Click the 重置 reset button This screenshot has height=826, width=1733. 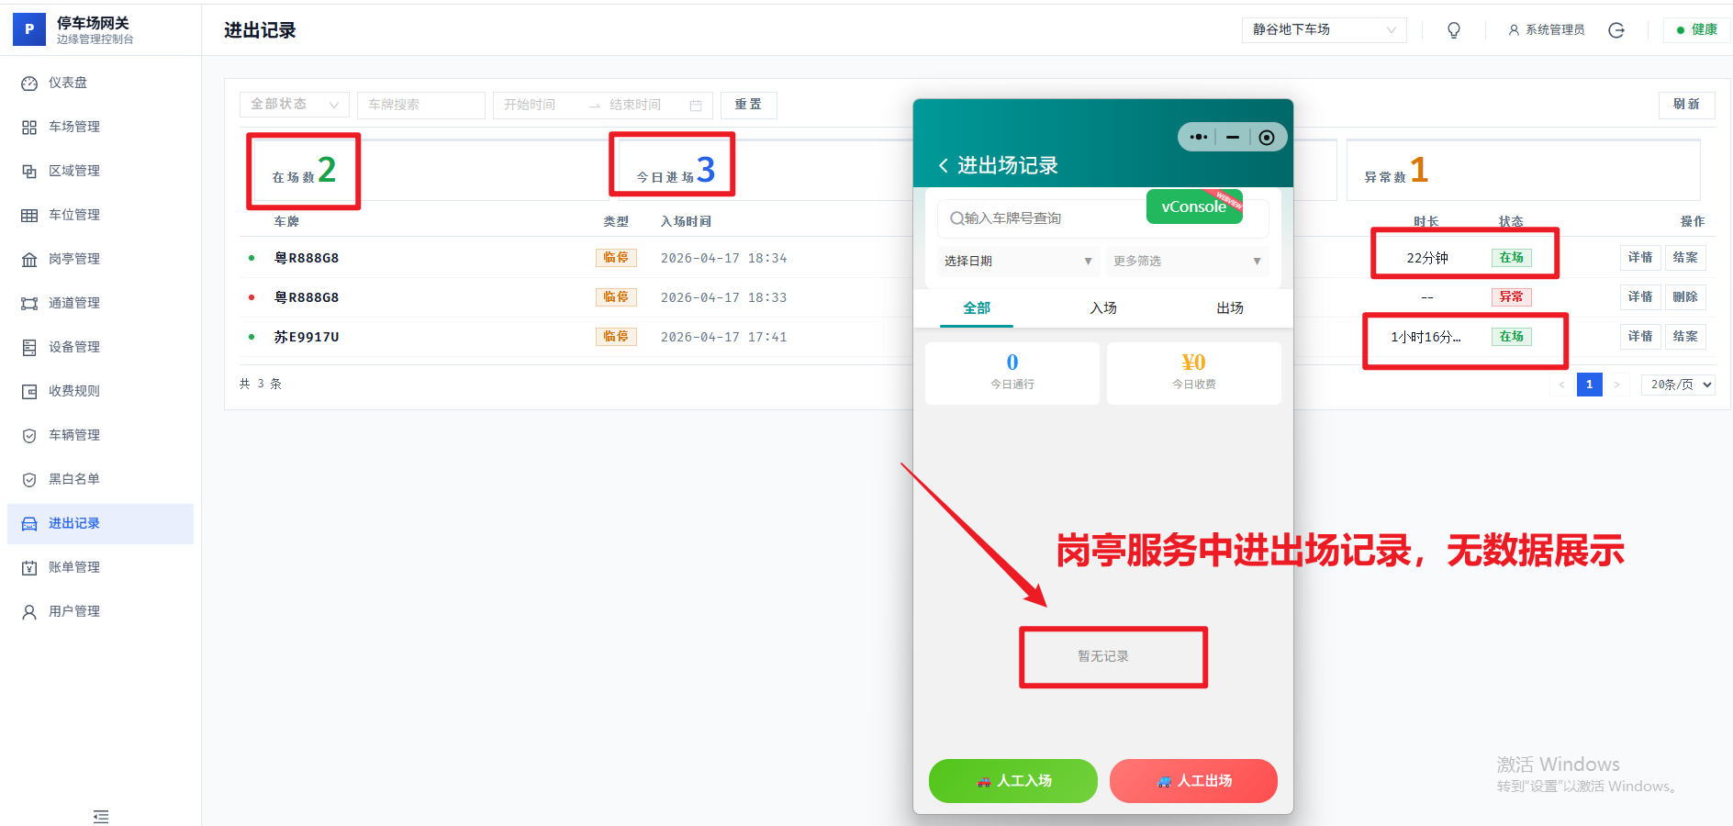point(748,105)
